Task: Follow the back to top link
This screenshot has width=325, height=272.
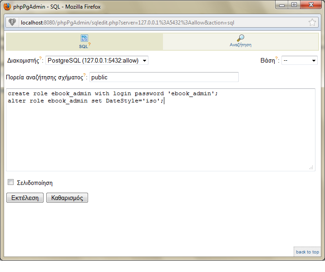Action: point(307,252)
